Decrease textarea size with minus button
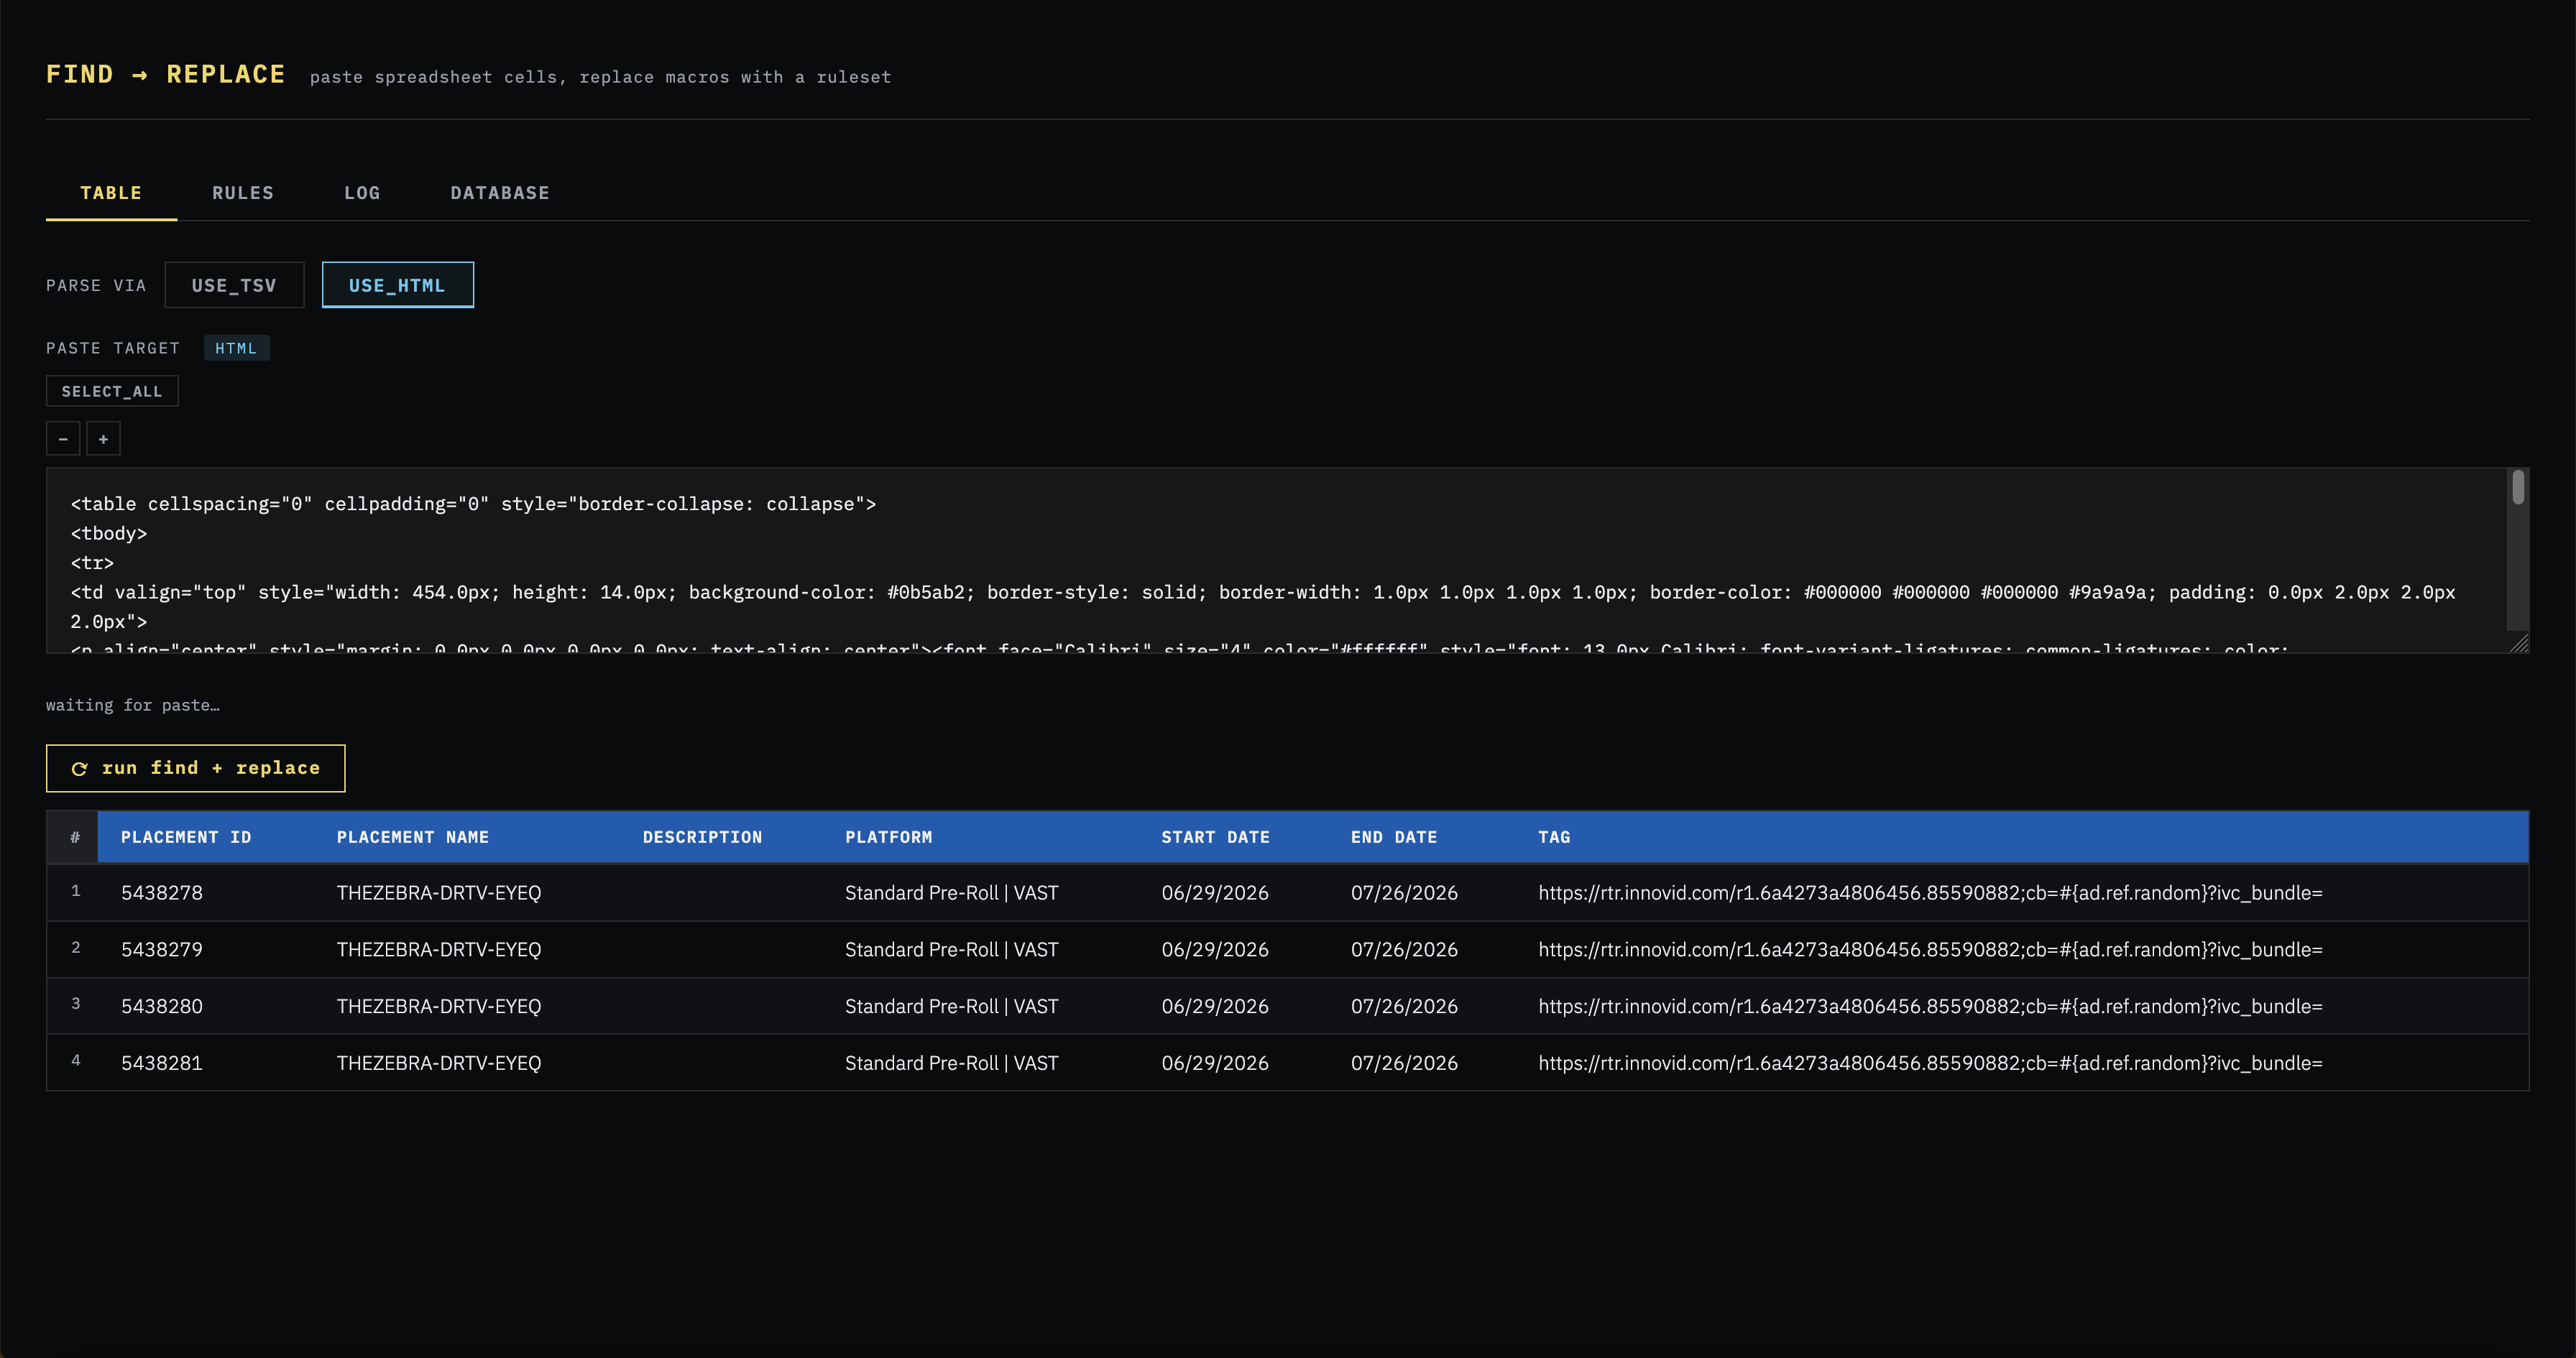 coord(63,439)
